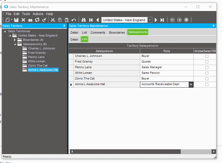Click the horizontal scrollbar right arrow
The image size is (222, 163).
(213, 152)
